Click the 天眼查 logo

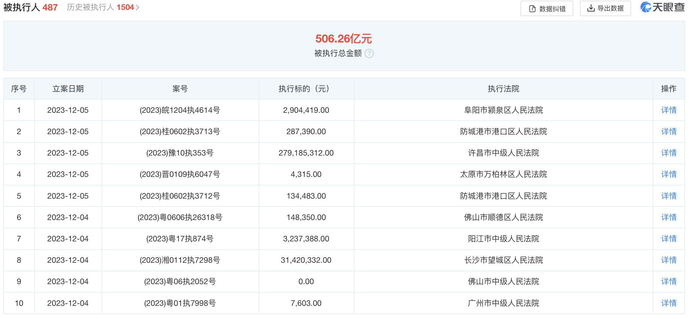coord(662,7)
